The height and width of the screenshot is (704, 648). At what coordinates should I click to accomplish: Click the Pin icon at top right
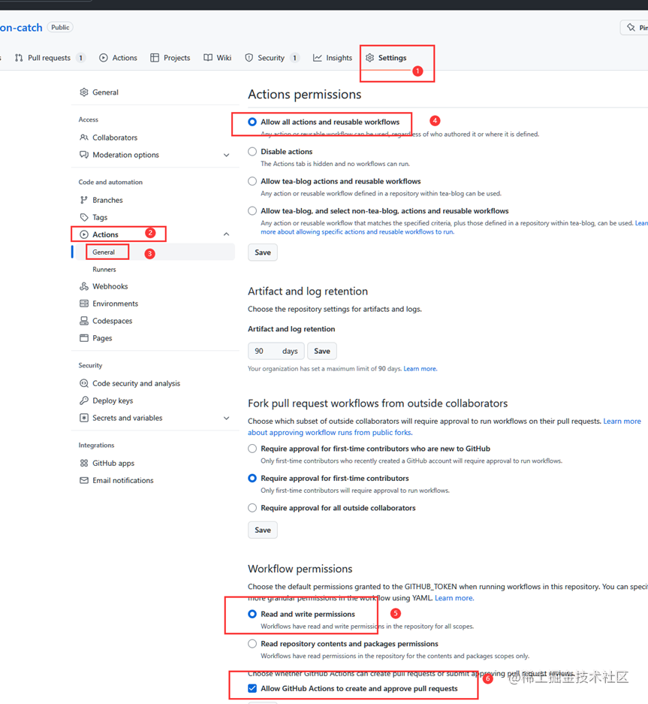pyautogui.click(x=631, y=27)
